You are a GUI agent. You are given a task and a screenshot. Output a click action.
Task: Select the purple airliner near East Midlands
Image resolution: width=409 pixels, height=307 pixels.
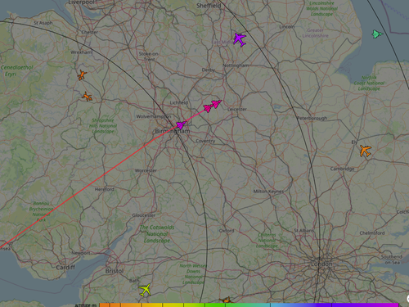240,39
